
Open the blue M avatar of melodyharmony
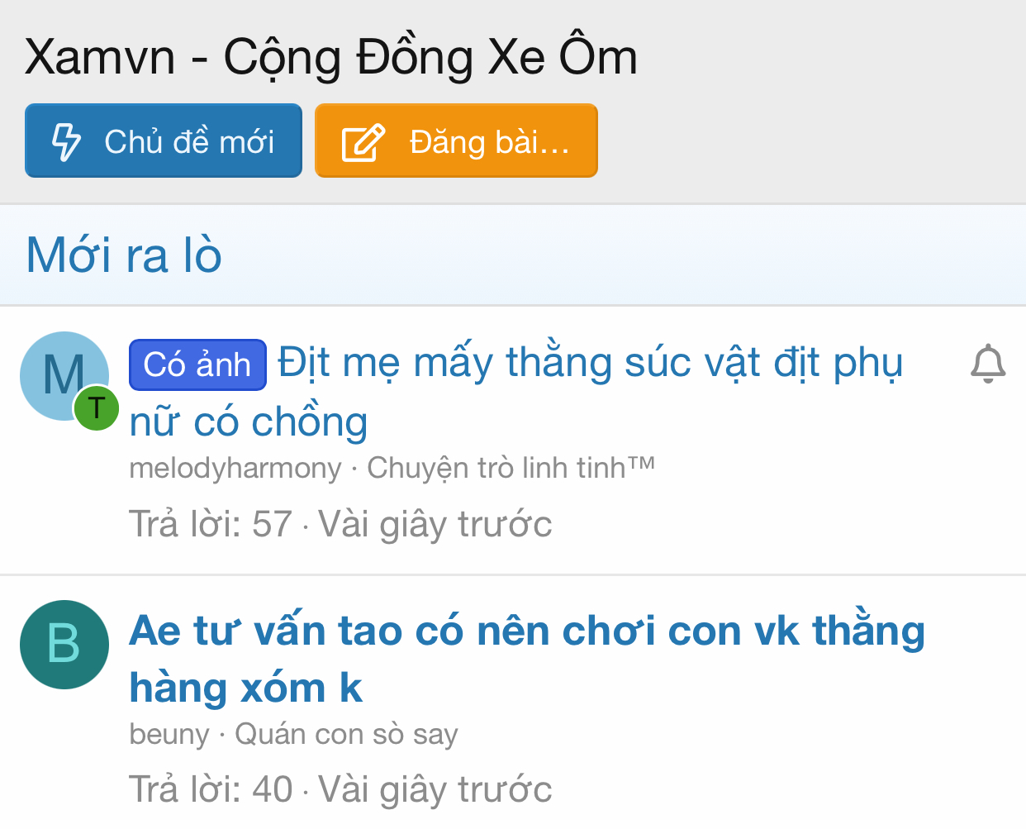58,372
